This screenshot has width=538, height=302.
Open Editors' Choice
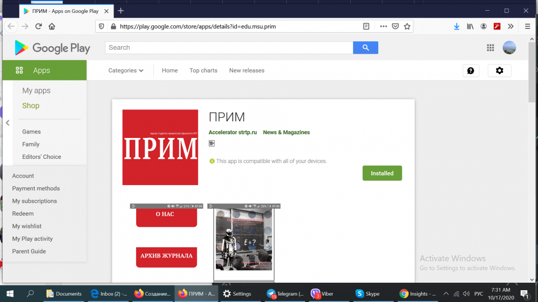(x=41, y=157)
